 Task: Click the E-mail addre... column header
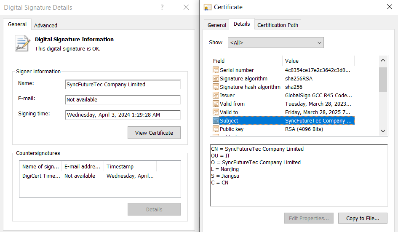pyautogui.click(x=83, y=166)
